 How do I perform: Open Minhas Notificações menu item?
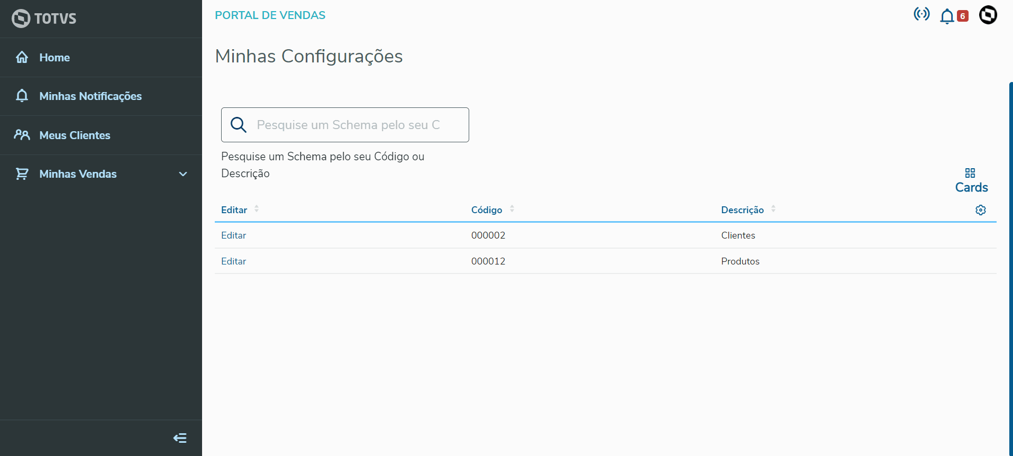[x=90, y=96]
